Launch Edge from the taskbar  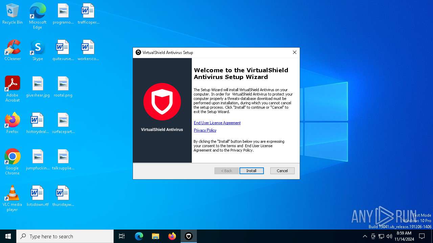[x=139, y=236]
